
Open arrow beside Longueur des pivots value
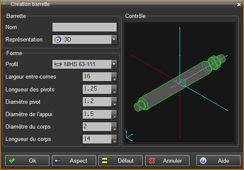(x=114, y=89)
